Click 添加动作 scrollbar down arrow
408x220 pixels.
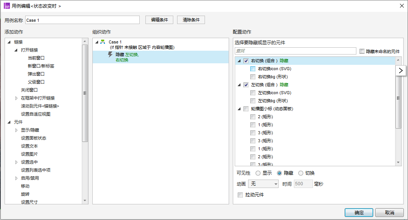click(x=85, y=201)
